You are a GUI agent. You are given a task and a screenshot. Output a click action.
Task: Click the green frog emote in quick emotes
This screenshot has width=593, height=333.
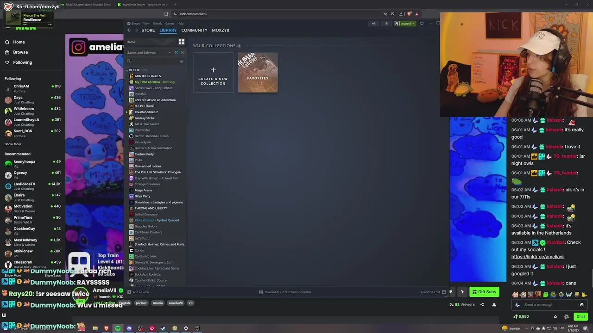(x=545, y=295)
